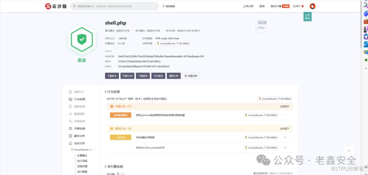The height and width of the screenshot is (175, 368).
Task: Open 配置提取 in left sidebar
Action: click(x=76, y=114)
